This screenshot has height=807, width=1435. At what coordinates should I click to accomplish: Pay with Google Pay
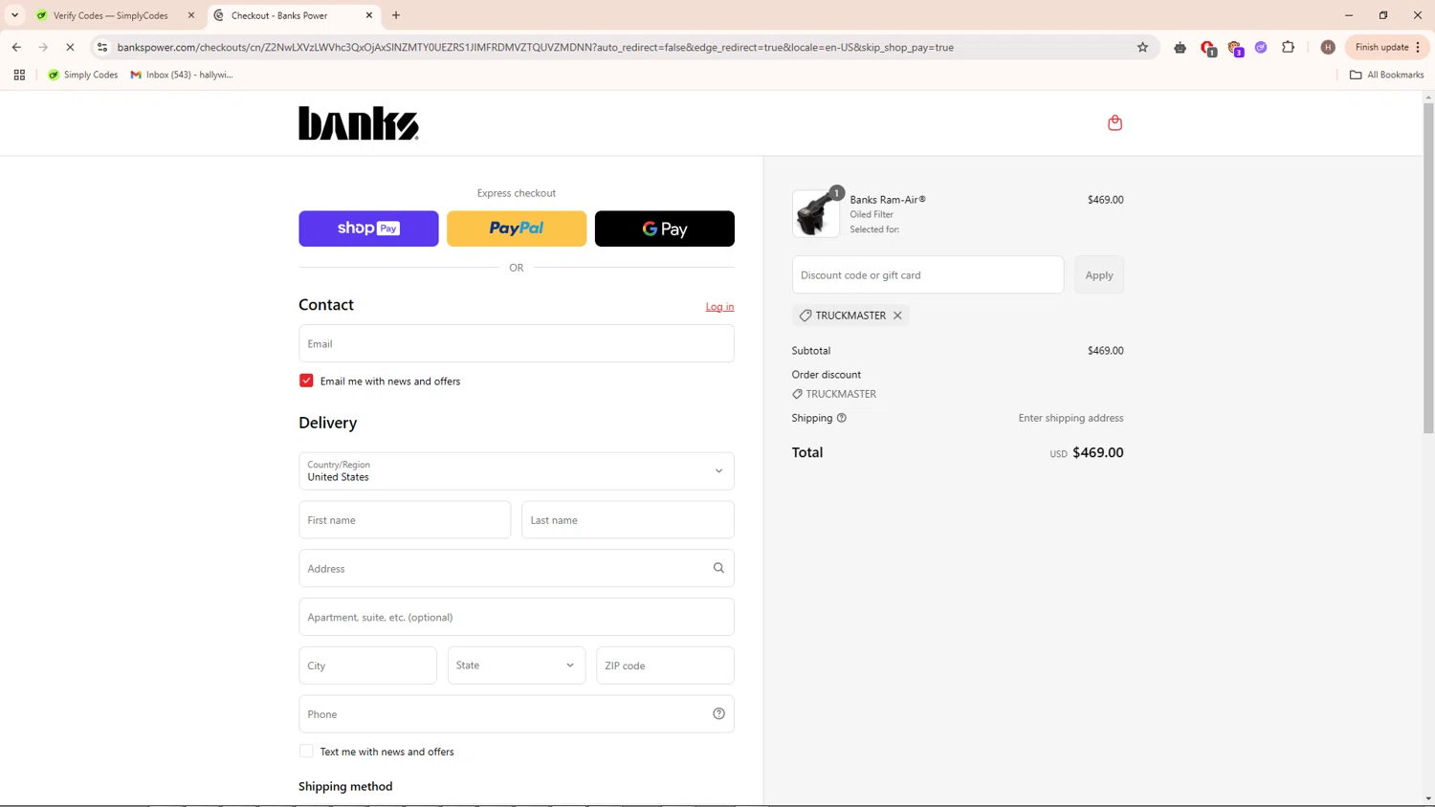[x=665, y=229]
